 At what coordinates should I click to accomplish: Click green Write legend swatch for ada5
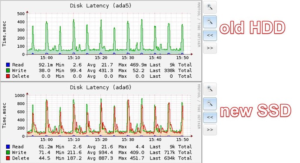coord(8,70)
